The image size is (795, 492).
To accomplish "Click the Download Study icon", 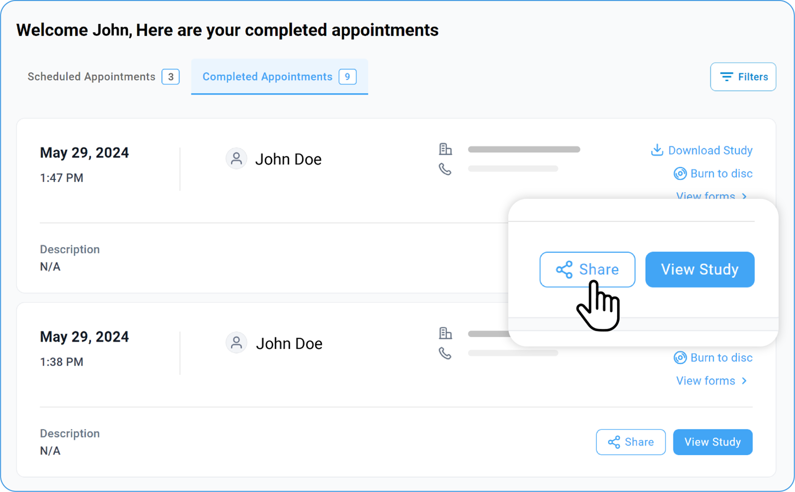I will [657, 150].
